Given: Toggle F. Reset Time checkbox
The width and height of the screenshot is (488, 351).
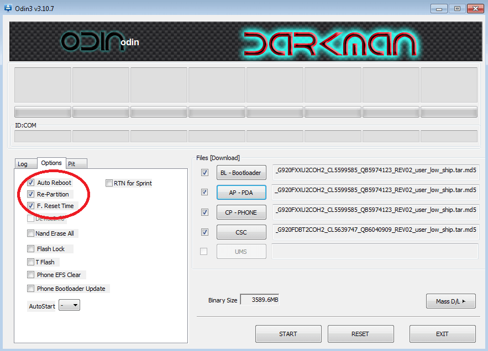Looking at the screenshot, I should (31, 205).
